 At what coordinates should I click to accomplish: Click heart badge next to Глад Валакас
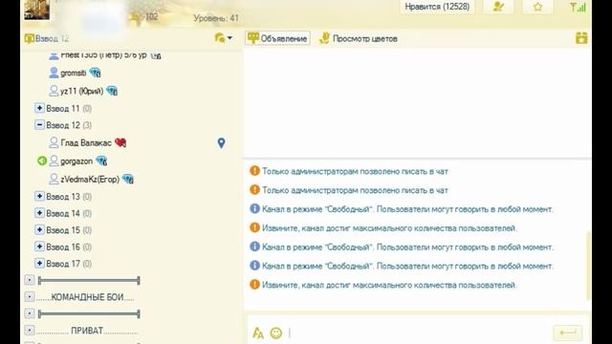click(x=120, y=142)
